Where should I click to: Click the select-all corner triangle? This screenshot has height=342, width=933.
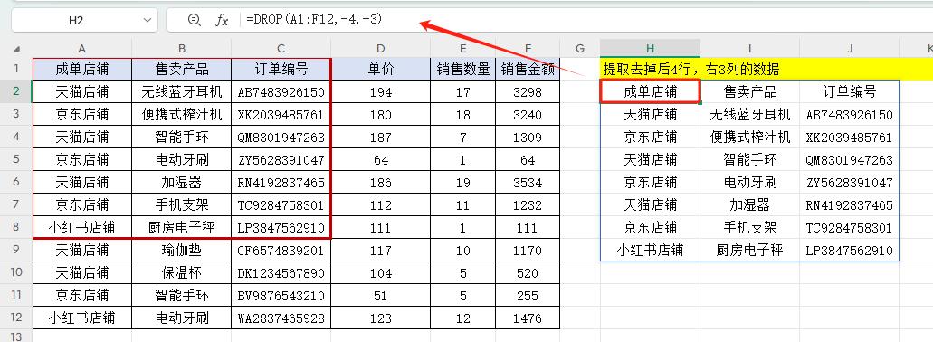pyautogui.click(x=16, y=49)
